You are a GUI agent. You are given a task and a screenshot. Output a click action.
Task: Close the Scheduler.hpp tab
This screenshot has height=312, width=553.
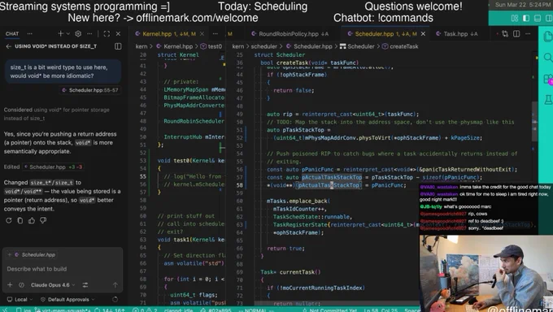[x=423, y=34]
